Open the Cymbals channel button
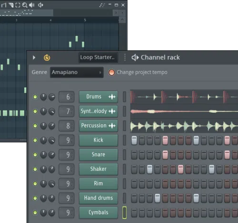 coord(99,213)
